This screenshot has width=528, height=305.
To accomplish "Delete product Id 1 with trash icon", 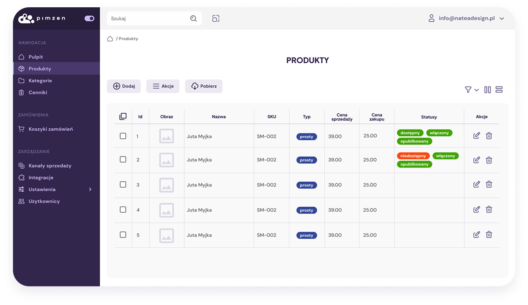I will click(x=489, y=136).
